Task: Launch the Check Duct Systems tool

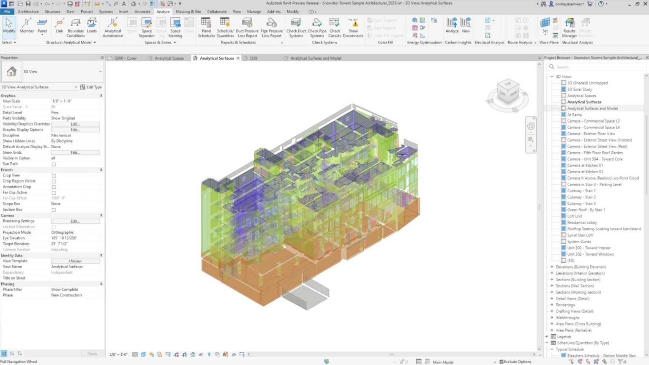Action: tap(296, 27)
